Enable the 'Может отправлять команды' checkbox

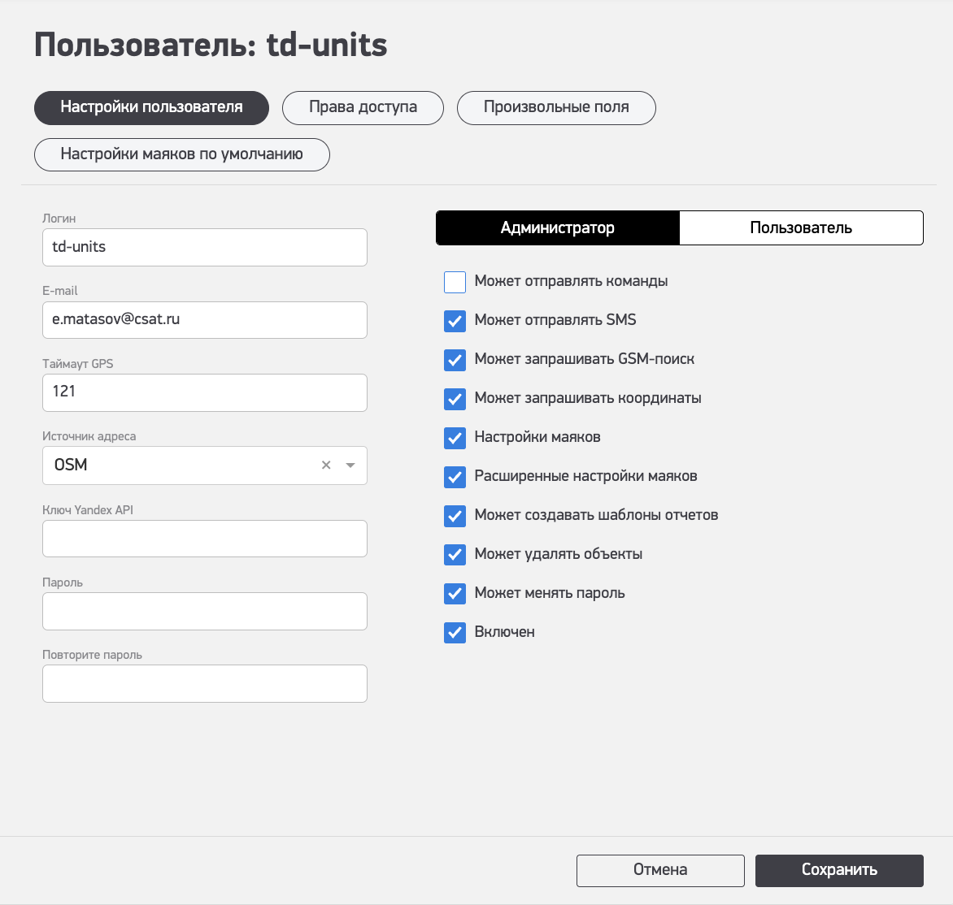455,282
